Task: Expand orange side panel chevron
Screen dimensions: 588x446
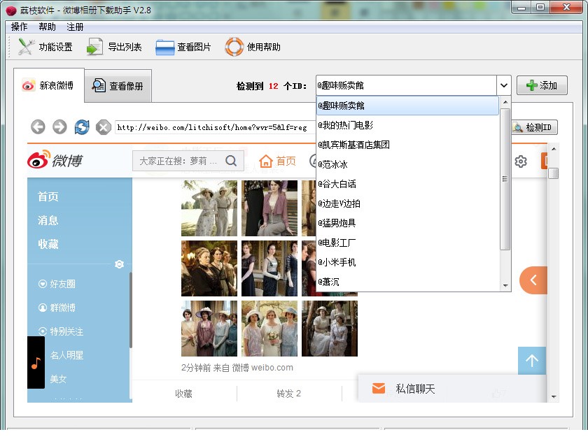Action: tap(533, 280)
